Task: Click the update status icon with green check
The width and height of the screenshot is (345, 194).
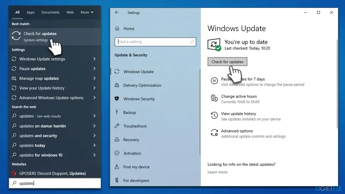Action: coord(214,45)
